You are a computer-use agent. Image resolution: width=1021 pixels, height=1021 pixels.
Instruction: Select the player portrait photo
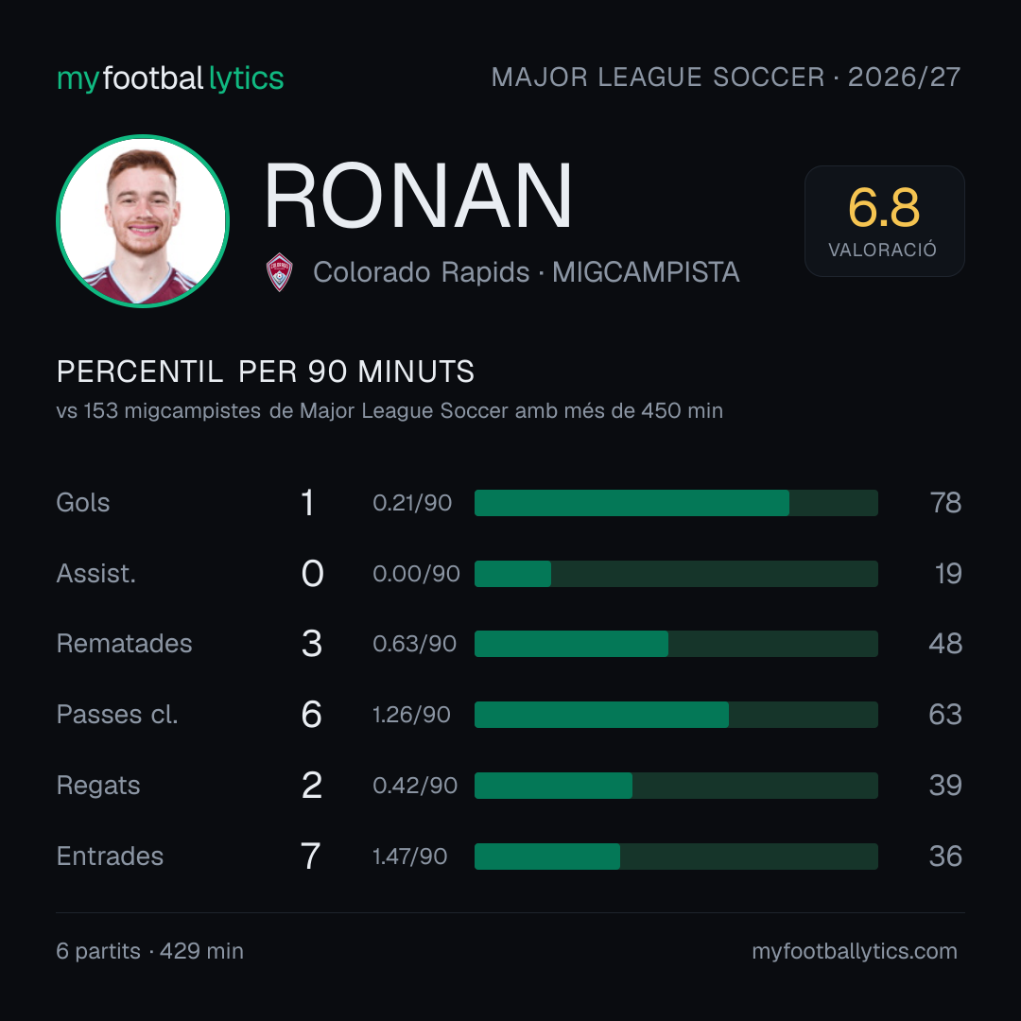143,221
